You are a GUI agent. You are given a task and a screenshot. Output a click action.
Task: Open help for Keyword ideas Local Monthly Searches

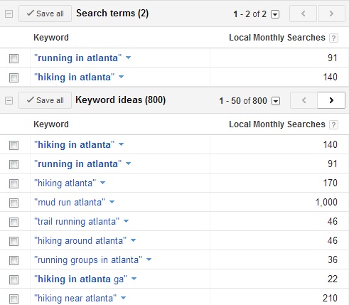click(333, 124)
